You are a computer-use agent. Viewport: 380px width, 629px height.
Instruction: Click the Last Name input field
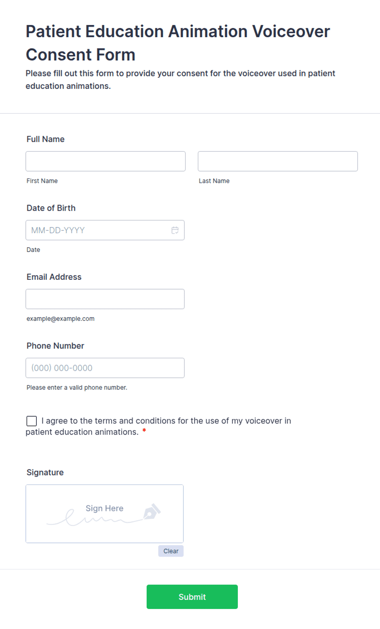pyautogui.click(x=278, y=161)
